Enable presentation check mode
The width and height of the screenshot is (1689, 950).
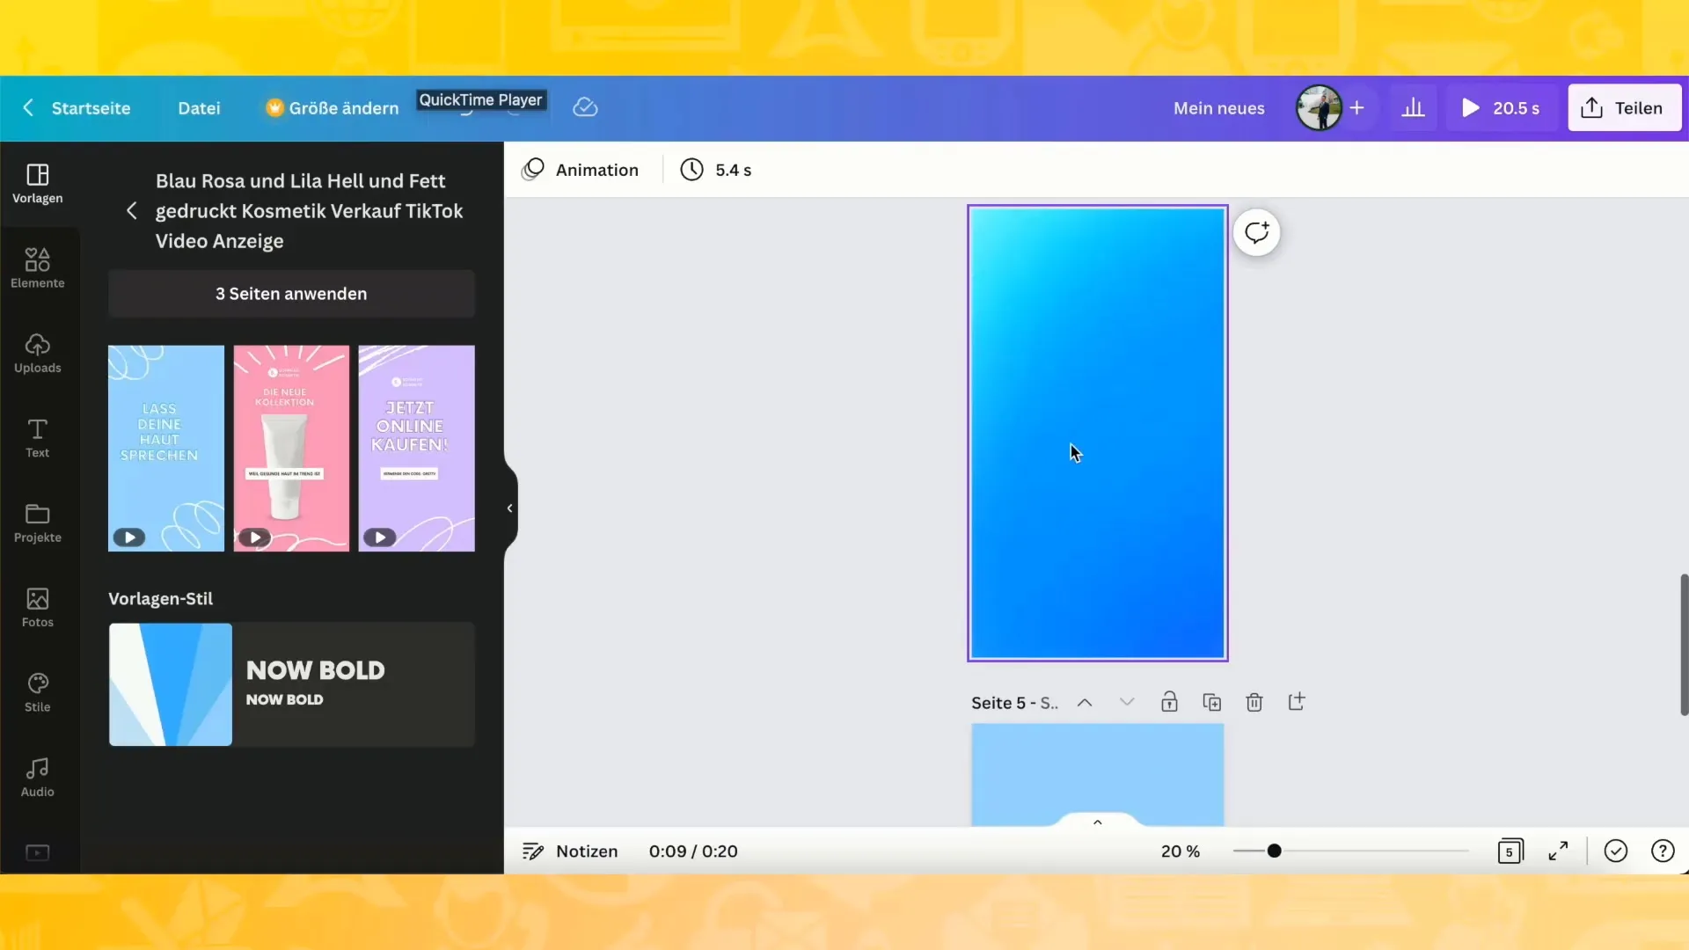click(x=1615, y=851)
